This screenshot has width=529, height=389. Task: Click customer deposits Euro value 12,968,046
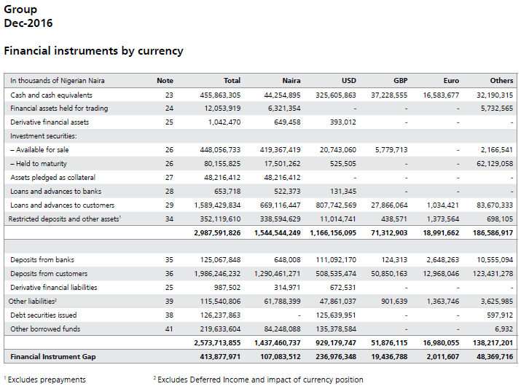point(441,274)
